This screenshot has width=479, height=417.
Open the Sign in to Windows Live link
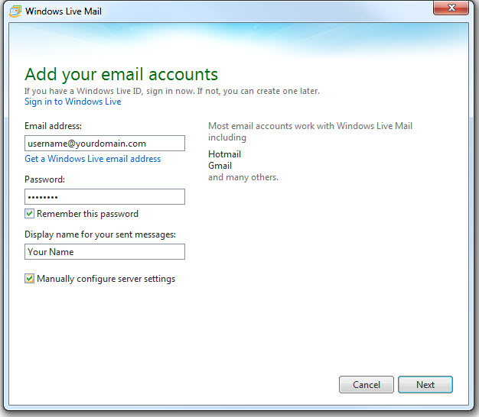click(73, 102)
